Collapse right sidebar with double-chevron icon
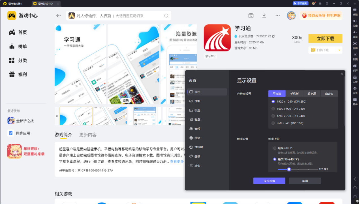This screenshot has width=359, height=204. point(355,3)
